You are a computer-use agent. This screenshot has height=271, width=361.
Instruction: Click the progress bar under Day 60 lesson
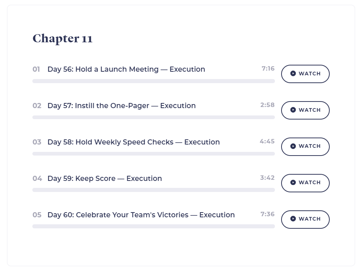pyautogui.click(x=153, y=227)
